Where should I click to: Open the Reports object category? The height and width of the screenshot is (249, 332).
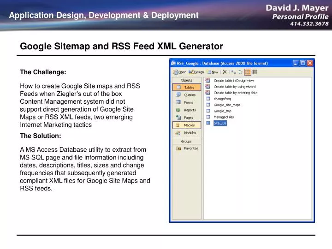(x=187, y=110)
